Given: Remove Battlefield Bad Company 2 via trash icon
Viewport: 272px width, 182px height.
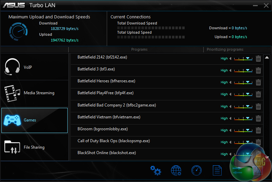Looking at the screenshot, I should point(258,106).
